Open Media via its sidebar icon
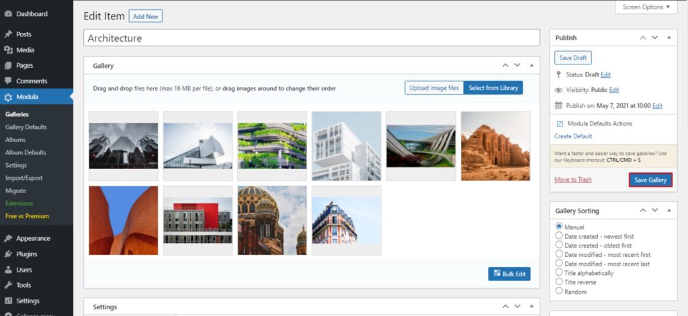The width and height of the screenshot is (688, 316). click(x=8, y=50)
